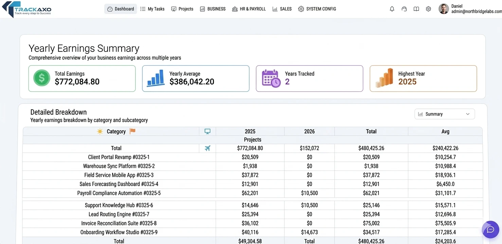Screen dimensions: 502x244
Task: Click the headset support icon
Action: click(x=404, y=9)
